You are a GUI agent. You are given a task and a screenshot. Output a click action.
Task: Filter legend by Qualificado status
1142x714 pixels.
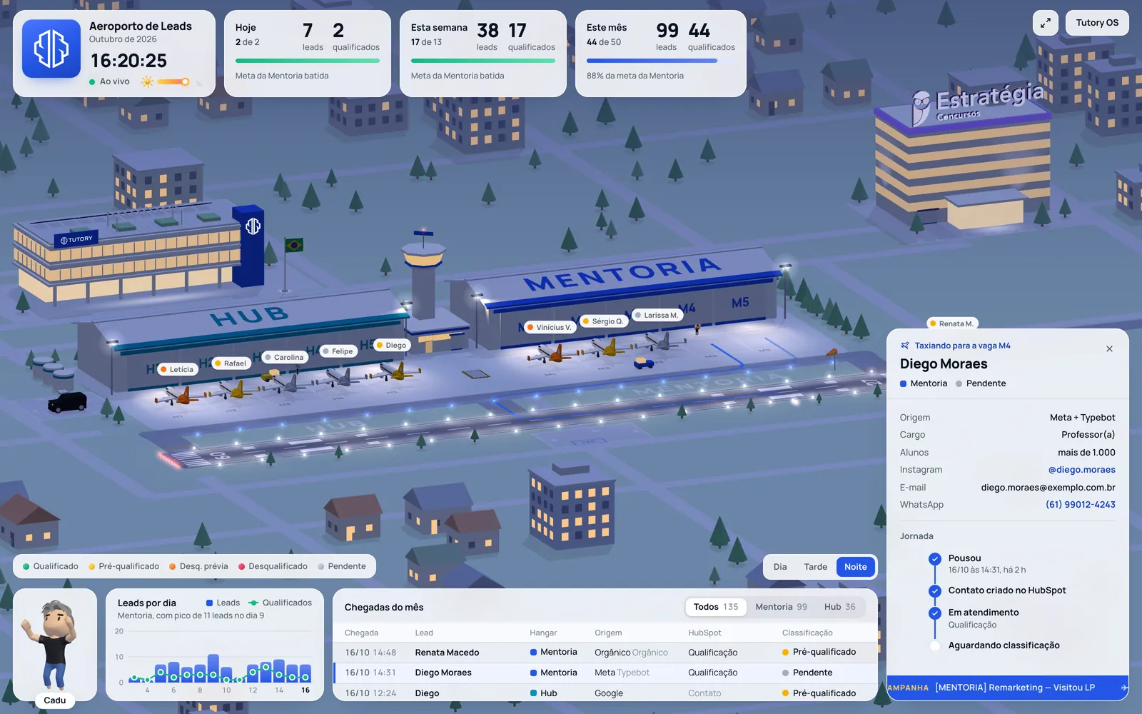pos(51,566)
